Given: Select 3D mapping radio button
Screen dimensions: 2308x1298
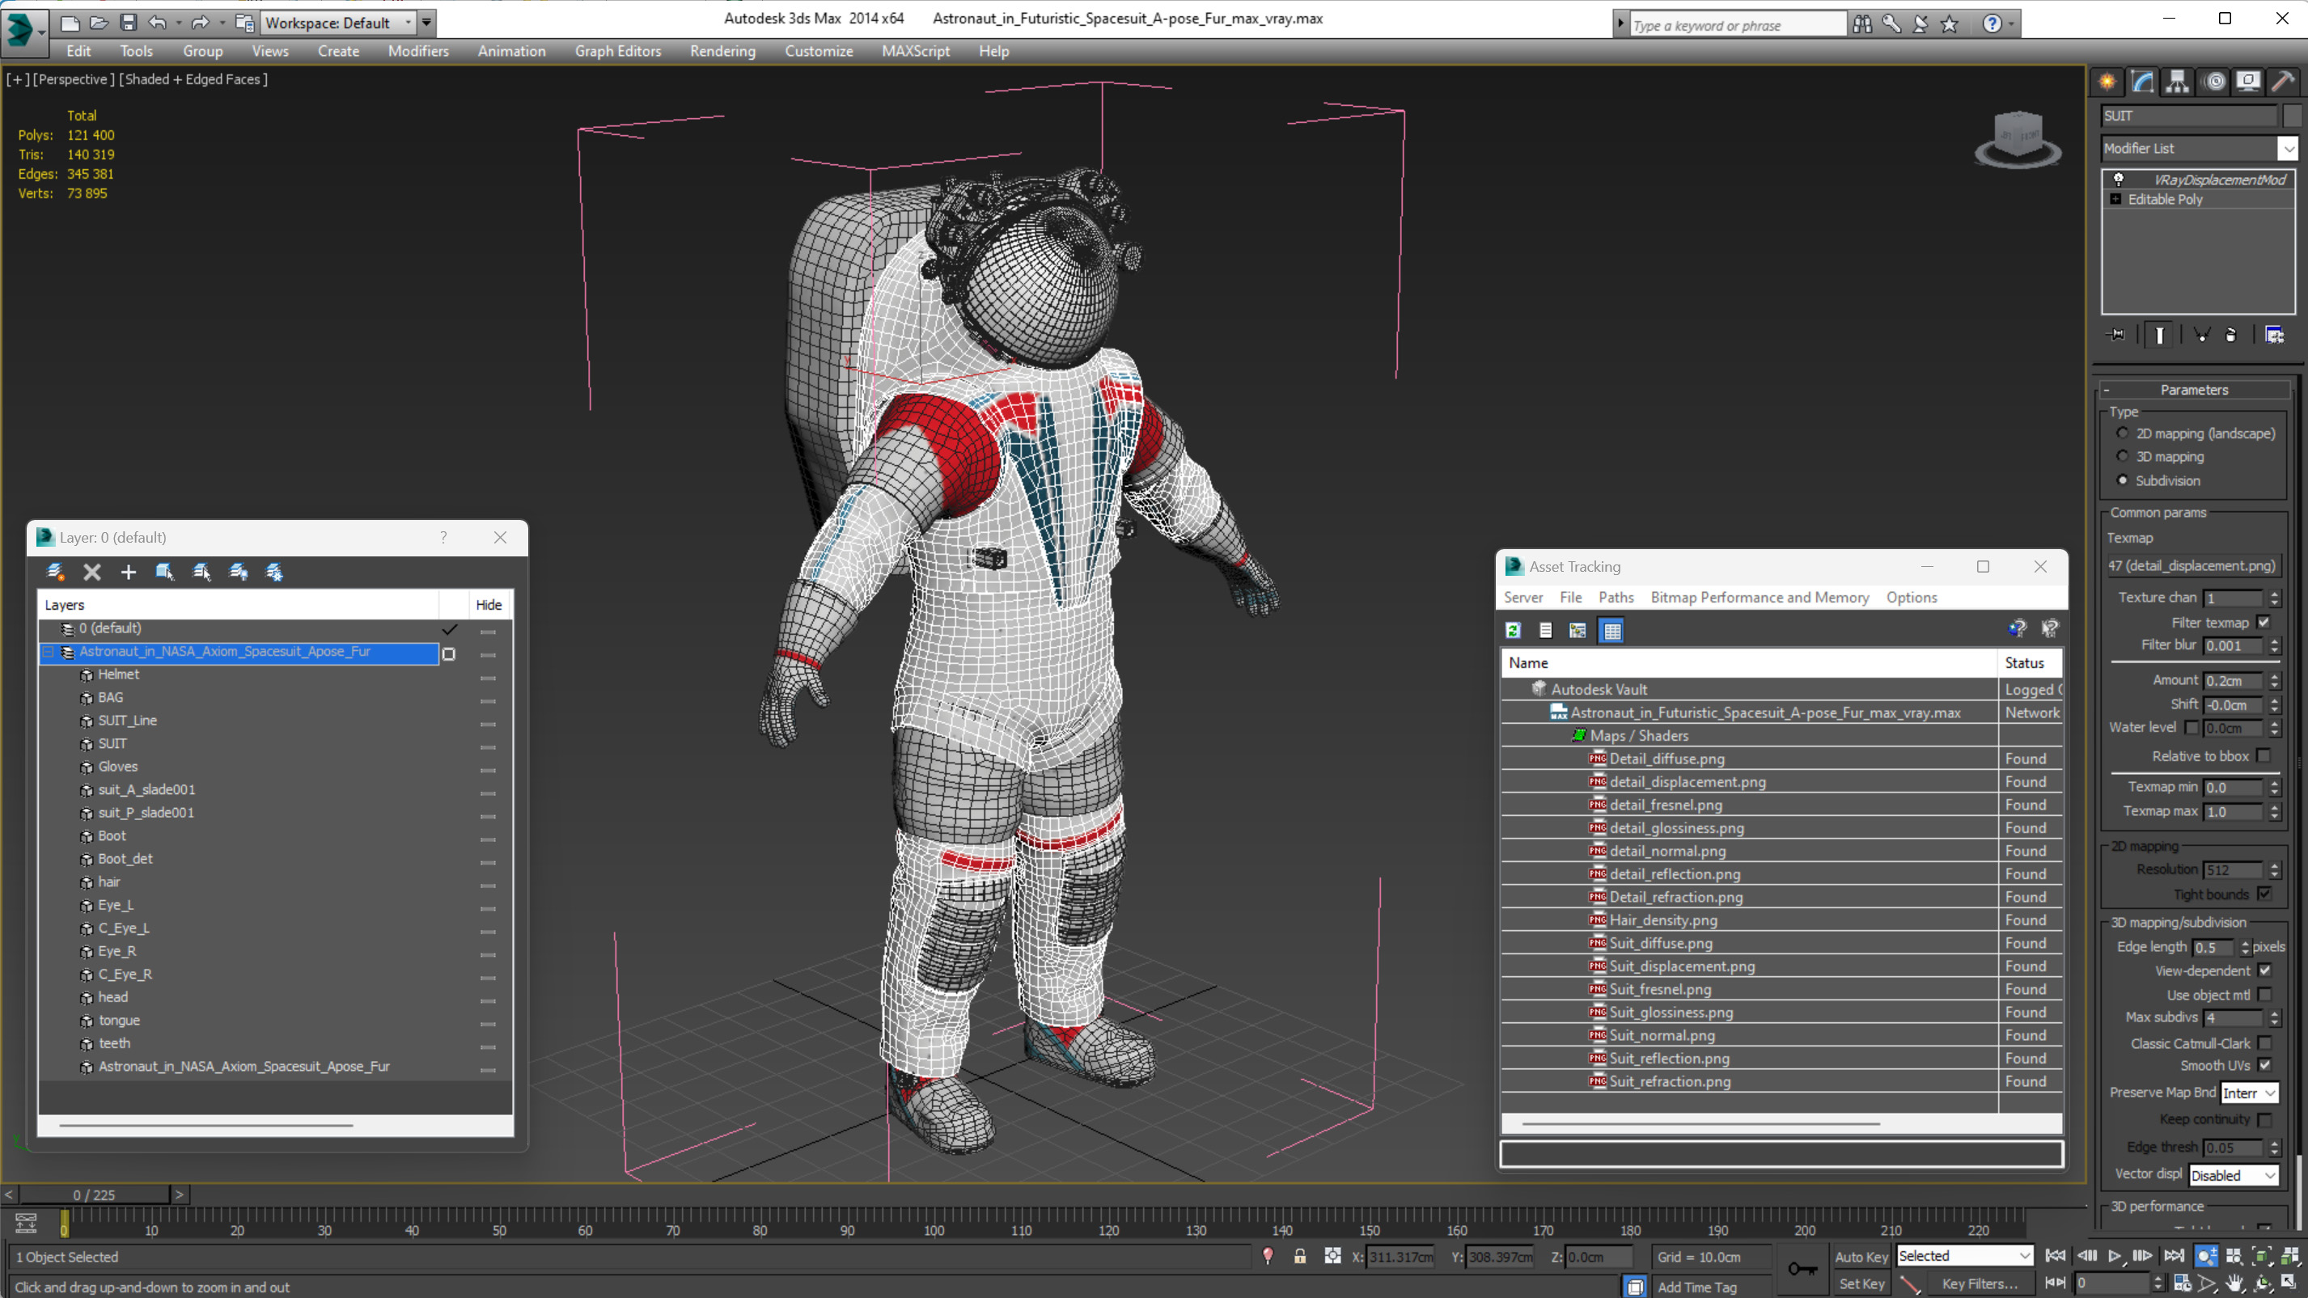Looking at the screenshot, I should click(2123, 457).
